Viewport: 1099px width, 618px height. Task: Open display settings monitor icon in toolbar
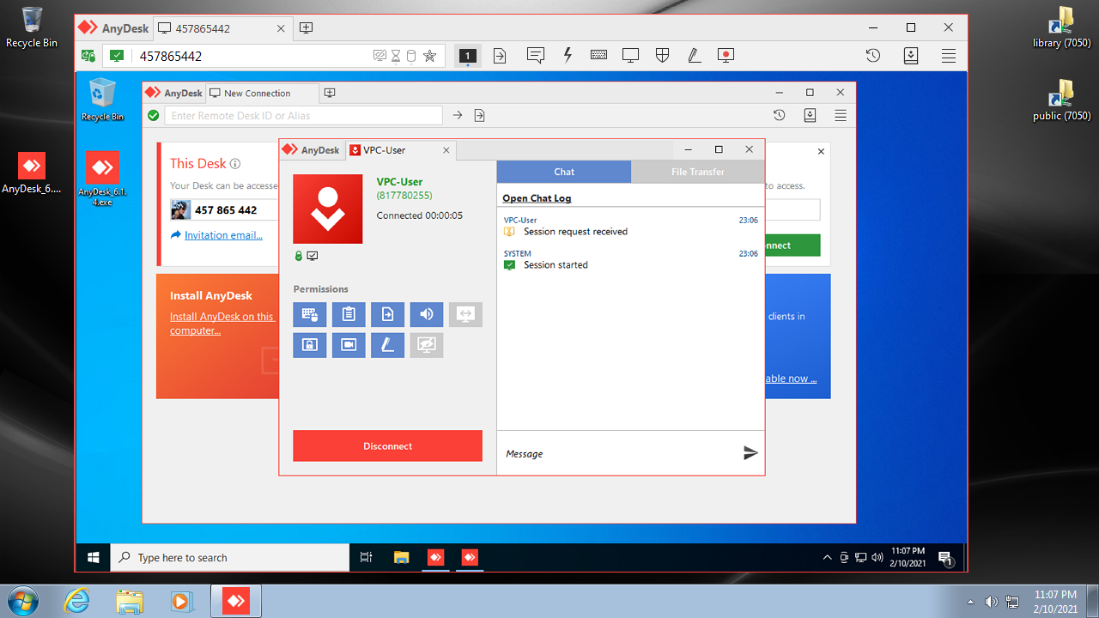630,56
